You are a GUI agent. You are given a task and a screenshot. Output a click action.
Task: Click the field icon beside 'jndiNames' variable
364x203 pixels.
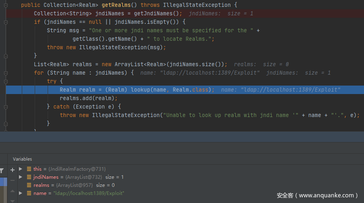tap(29, 177)
